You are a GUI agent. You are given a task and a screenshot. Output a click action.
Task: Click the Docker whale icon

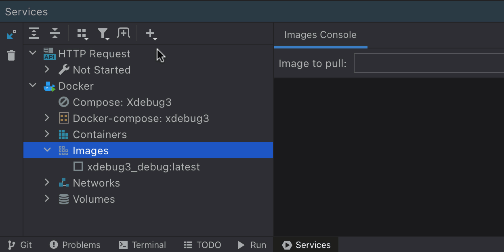point(49,86)
